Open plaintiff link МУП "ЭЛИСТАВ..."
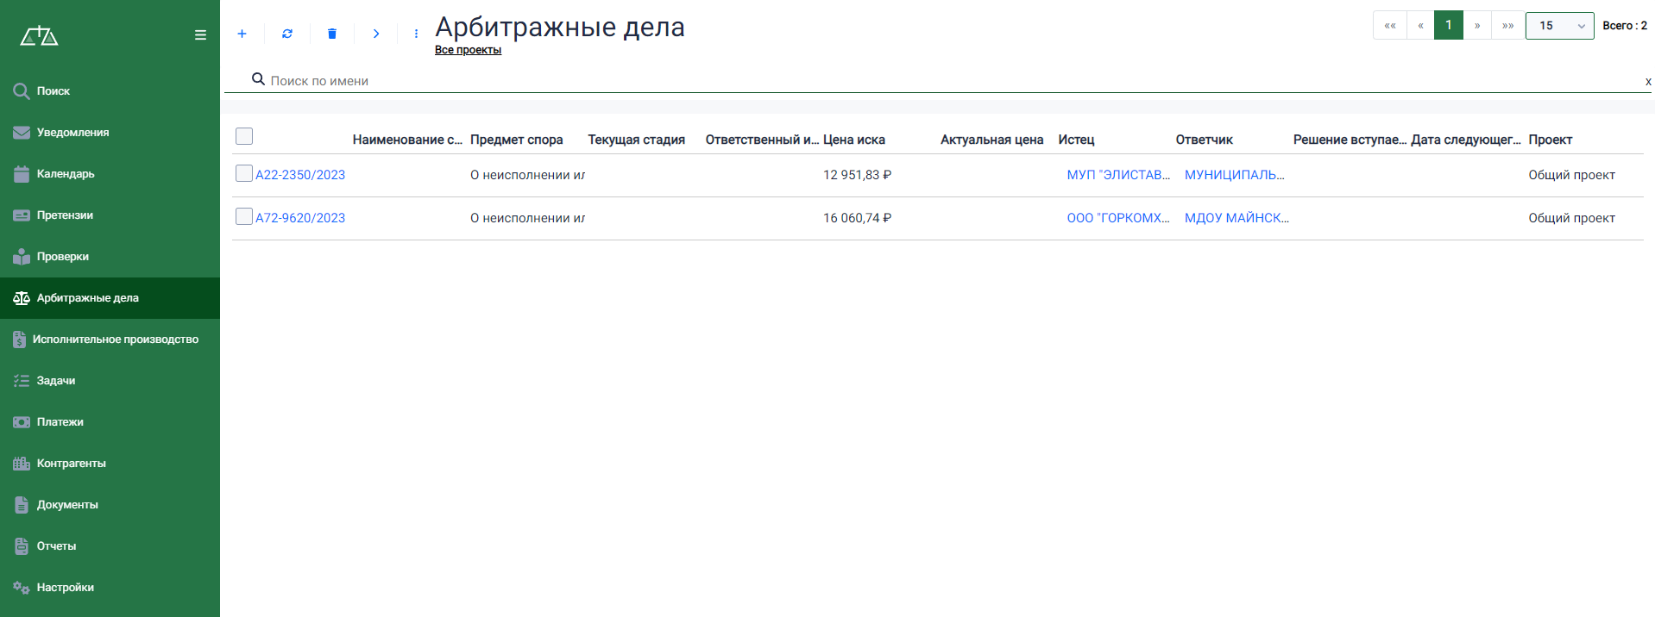 point(1117,175)
